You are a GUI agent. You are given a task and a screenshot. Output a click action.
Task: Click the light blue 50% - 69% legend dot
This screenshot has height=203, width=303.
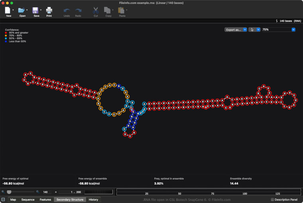click(6, 38)
